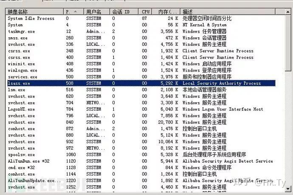Sort by 会话 ID column header

tap(124, 12)
